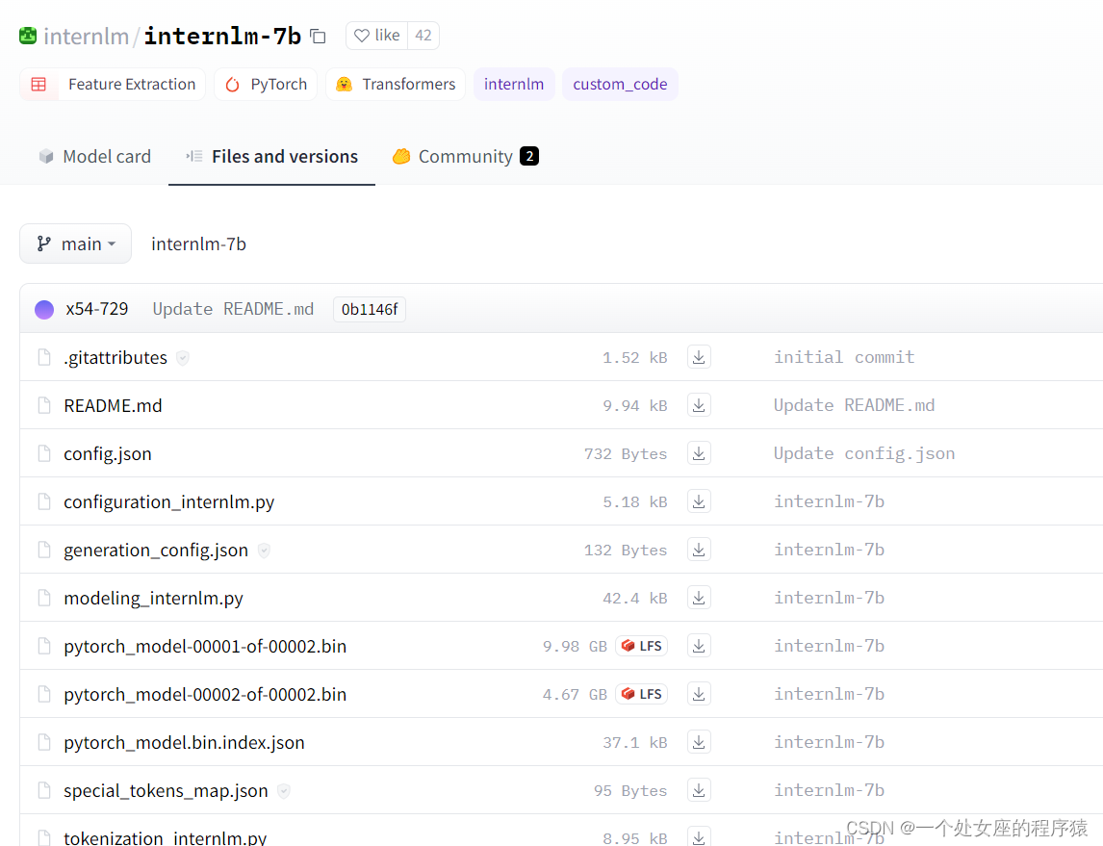Click the 732 Bytes size text
Image resolution: width=1103 pixels, height=846 pixels.
click(x=626, y=454)
